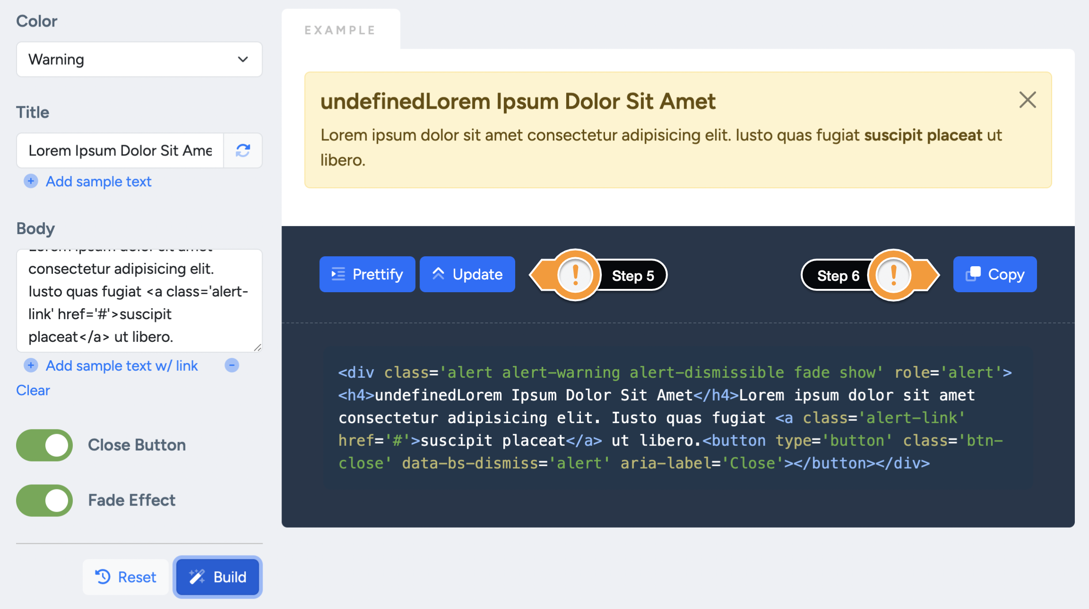Click the plus icon next to Add sample text
Image resolution: width=1089 pixels, height=609 pixels.
31,181
